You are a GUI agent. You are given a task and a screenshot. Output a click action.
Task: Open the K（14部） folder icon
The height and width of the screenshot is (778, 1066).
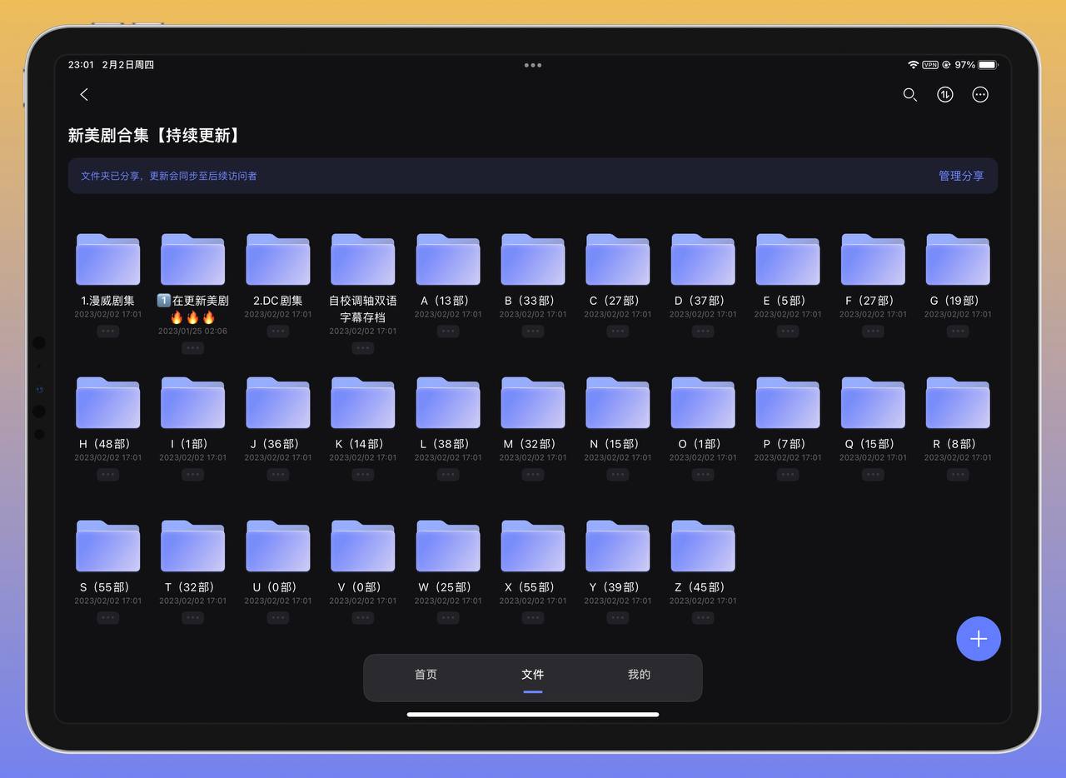(x=363, y=402)
